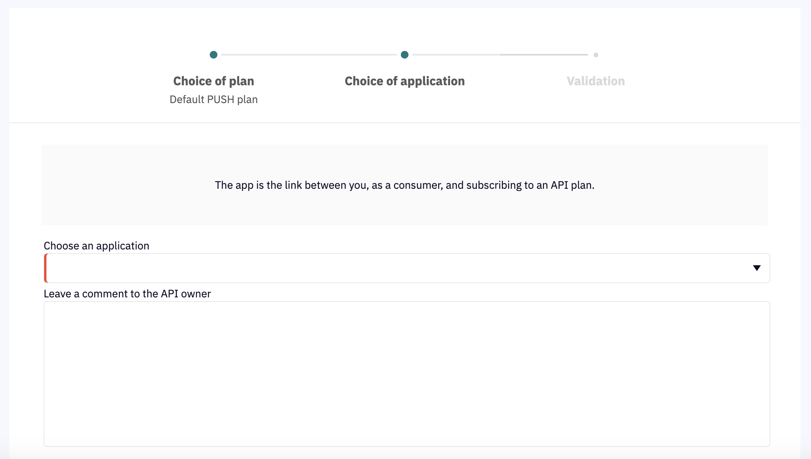Click the Validation step dot
811x459 pixels.
[596, 55]
